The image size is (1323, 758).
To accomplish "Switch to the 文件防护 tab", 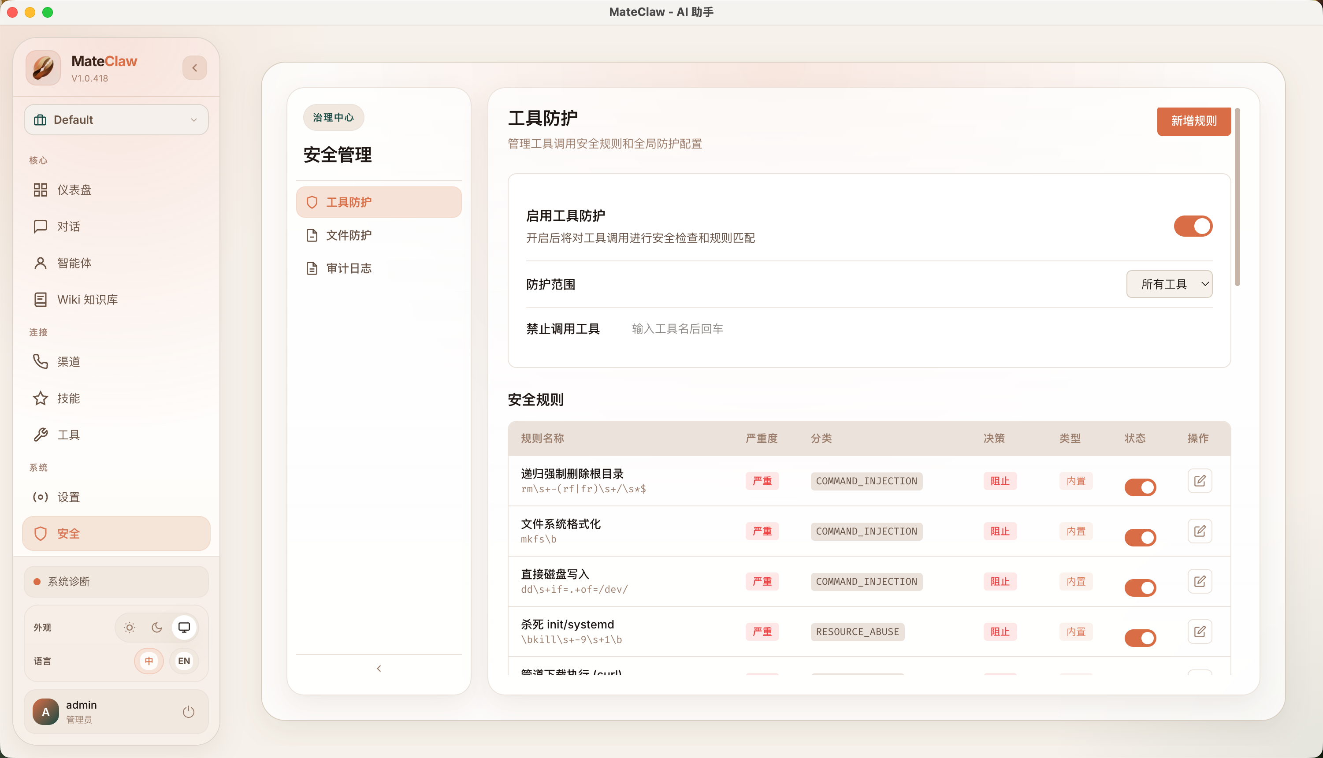I will click(348, 235).
